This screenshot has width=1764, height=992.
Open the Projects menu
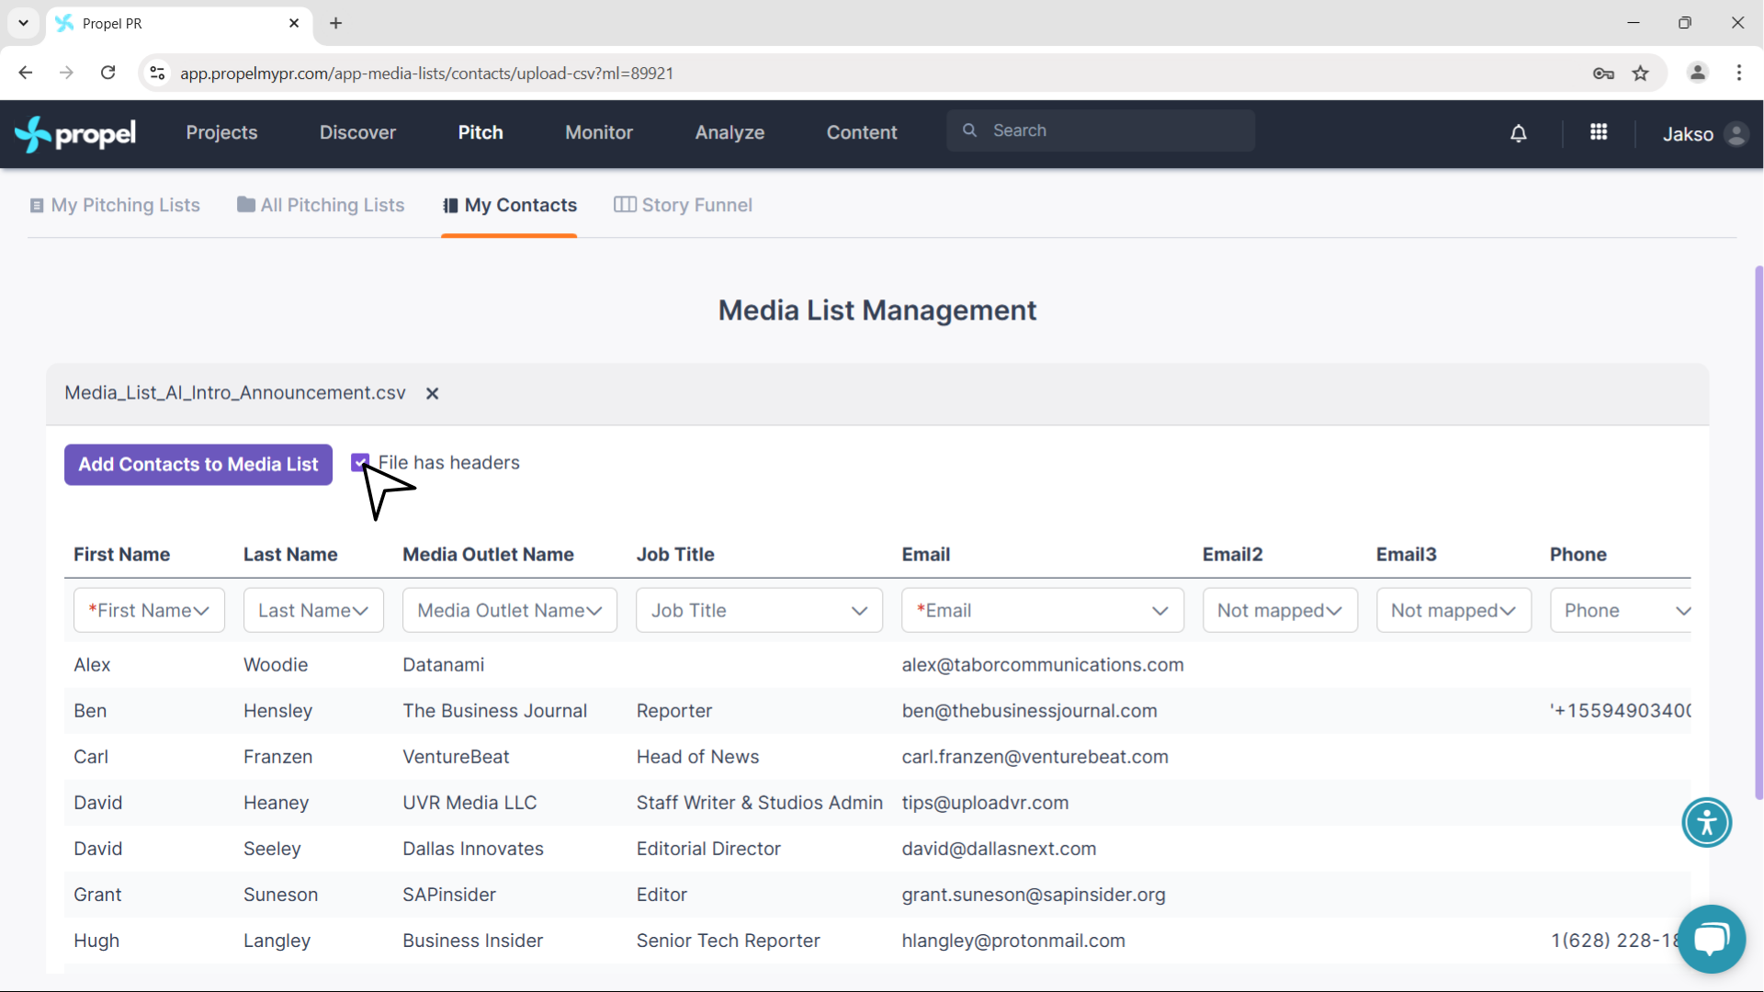tap(221, 132)
